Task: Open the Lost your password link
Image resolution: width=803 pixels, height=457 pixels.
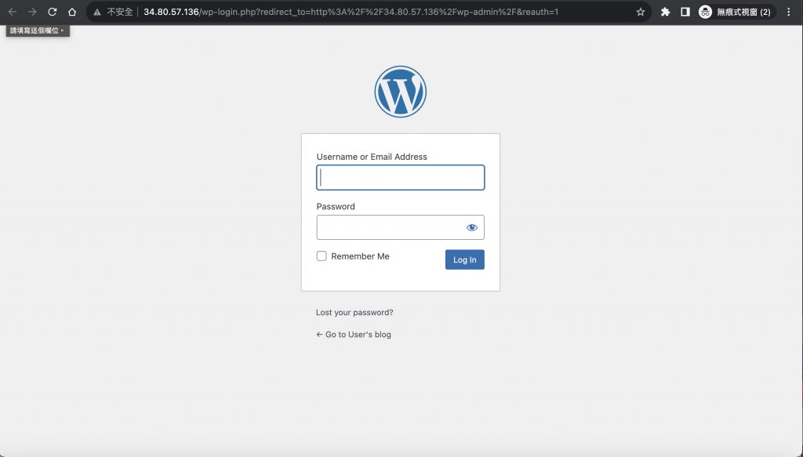Action: [354, 312]
